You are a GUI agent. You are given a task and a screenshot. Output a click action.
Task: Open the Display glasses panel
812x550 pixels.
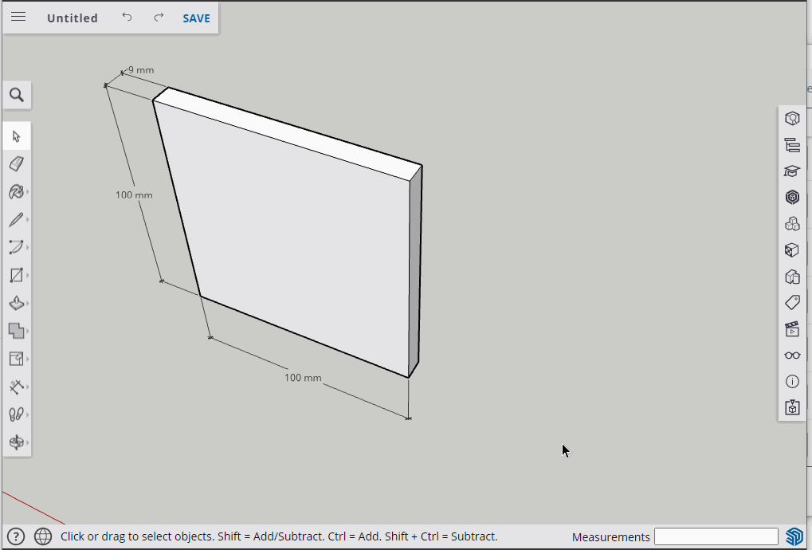pyautogui.click(x=792, y=356)
